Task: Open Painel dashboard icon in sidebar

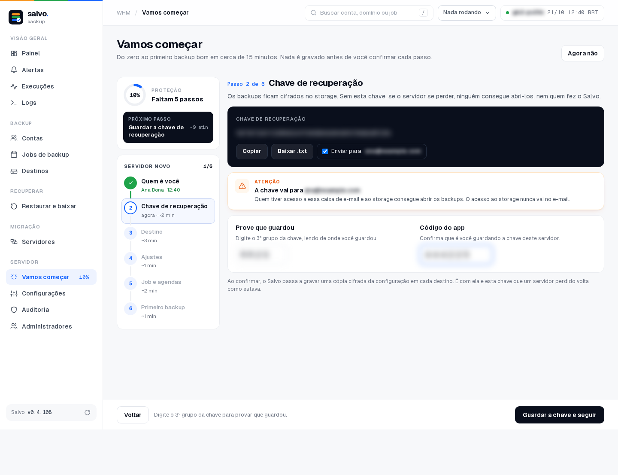Action: tap(14, 53)
